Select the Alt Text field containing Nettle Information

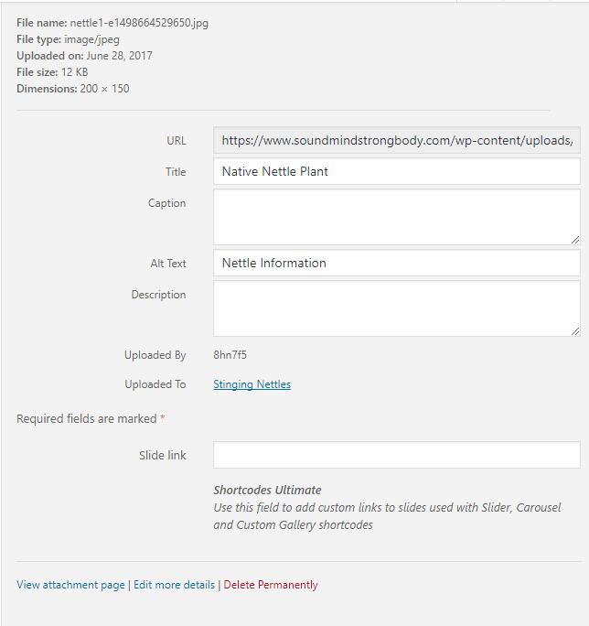(x=397, y=263)
